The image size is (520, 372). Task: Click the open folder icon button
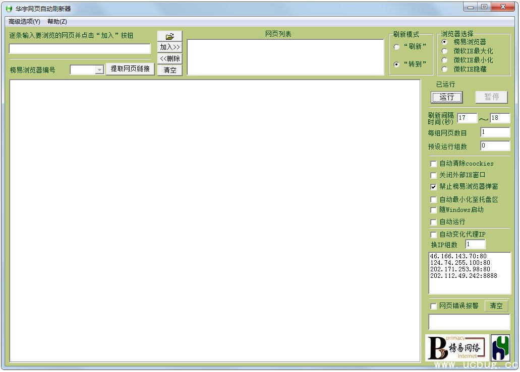coord(169,36)
